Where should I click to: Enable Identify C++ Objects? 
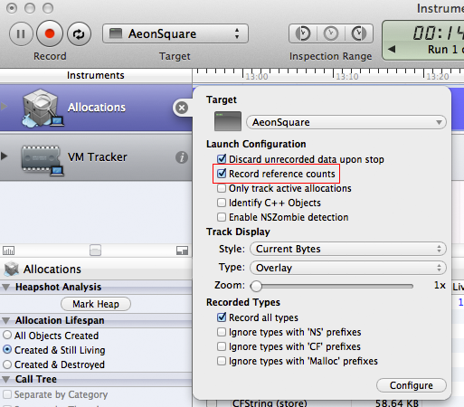pyautogui.click(x=222, y=203)
